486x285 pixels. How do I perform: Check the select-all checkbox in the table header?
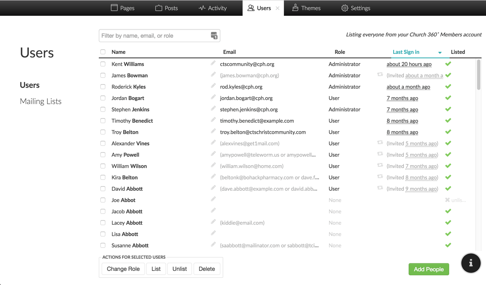coord(102,52)
